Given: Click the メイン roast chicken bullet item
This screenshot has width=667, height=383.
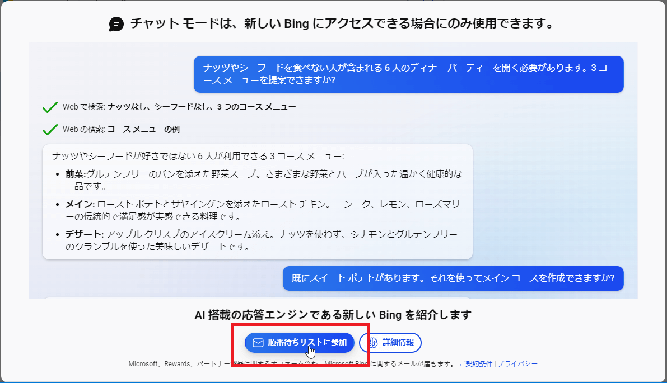Looking at the screenshot, I should point(263,210).
